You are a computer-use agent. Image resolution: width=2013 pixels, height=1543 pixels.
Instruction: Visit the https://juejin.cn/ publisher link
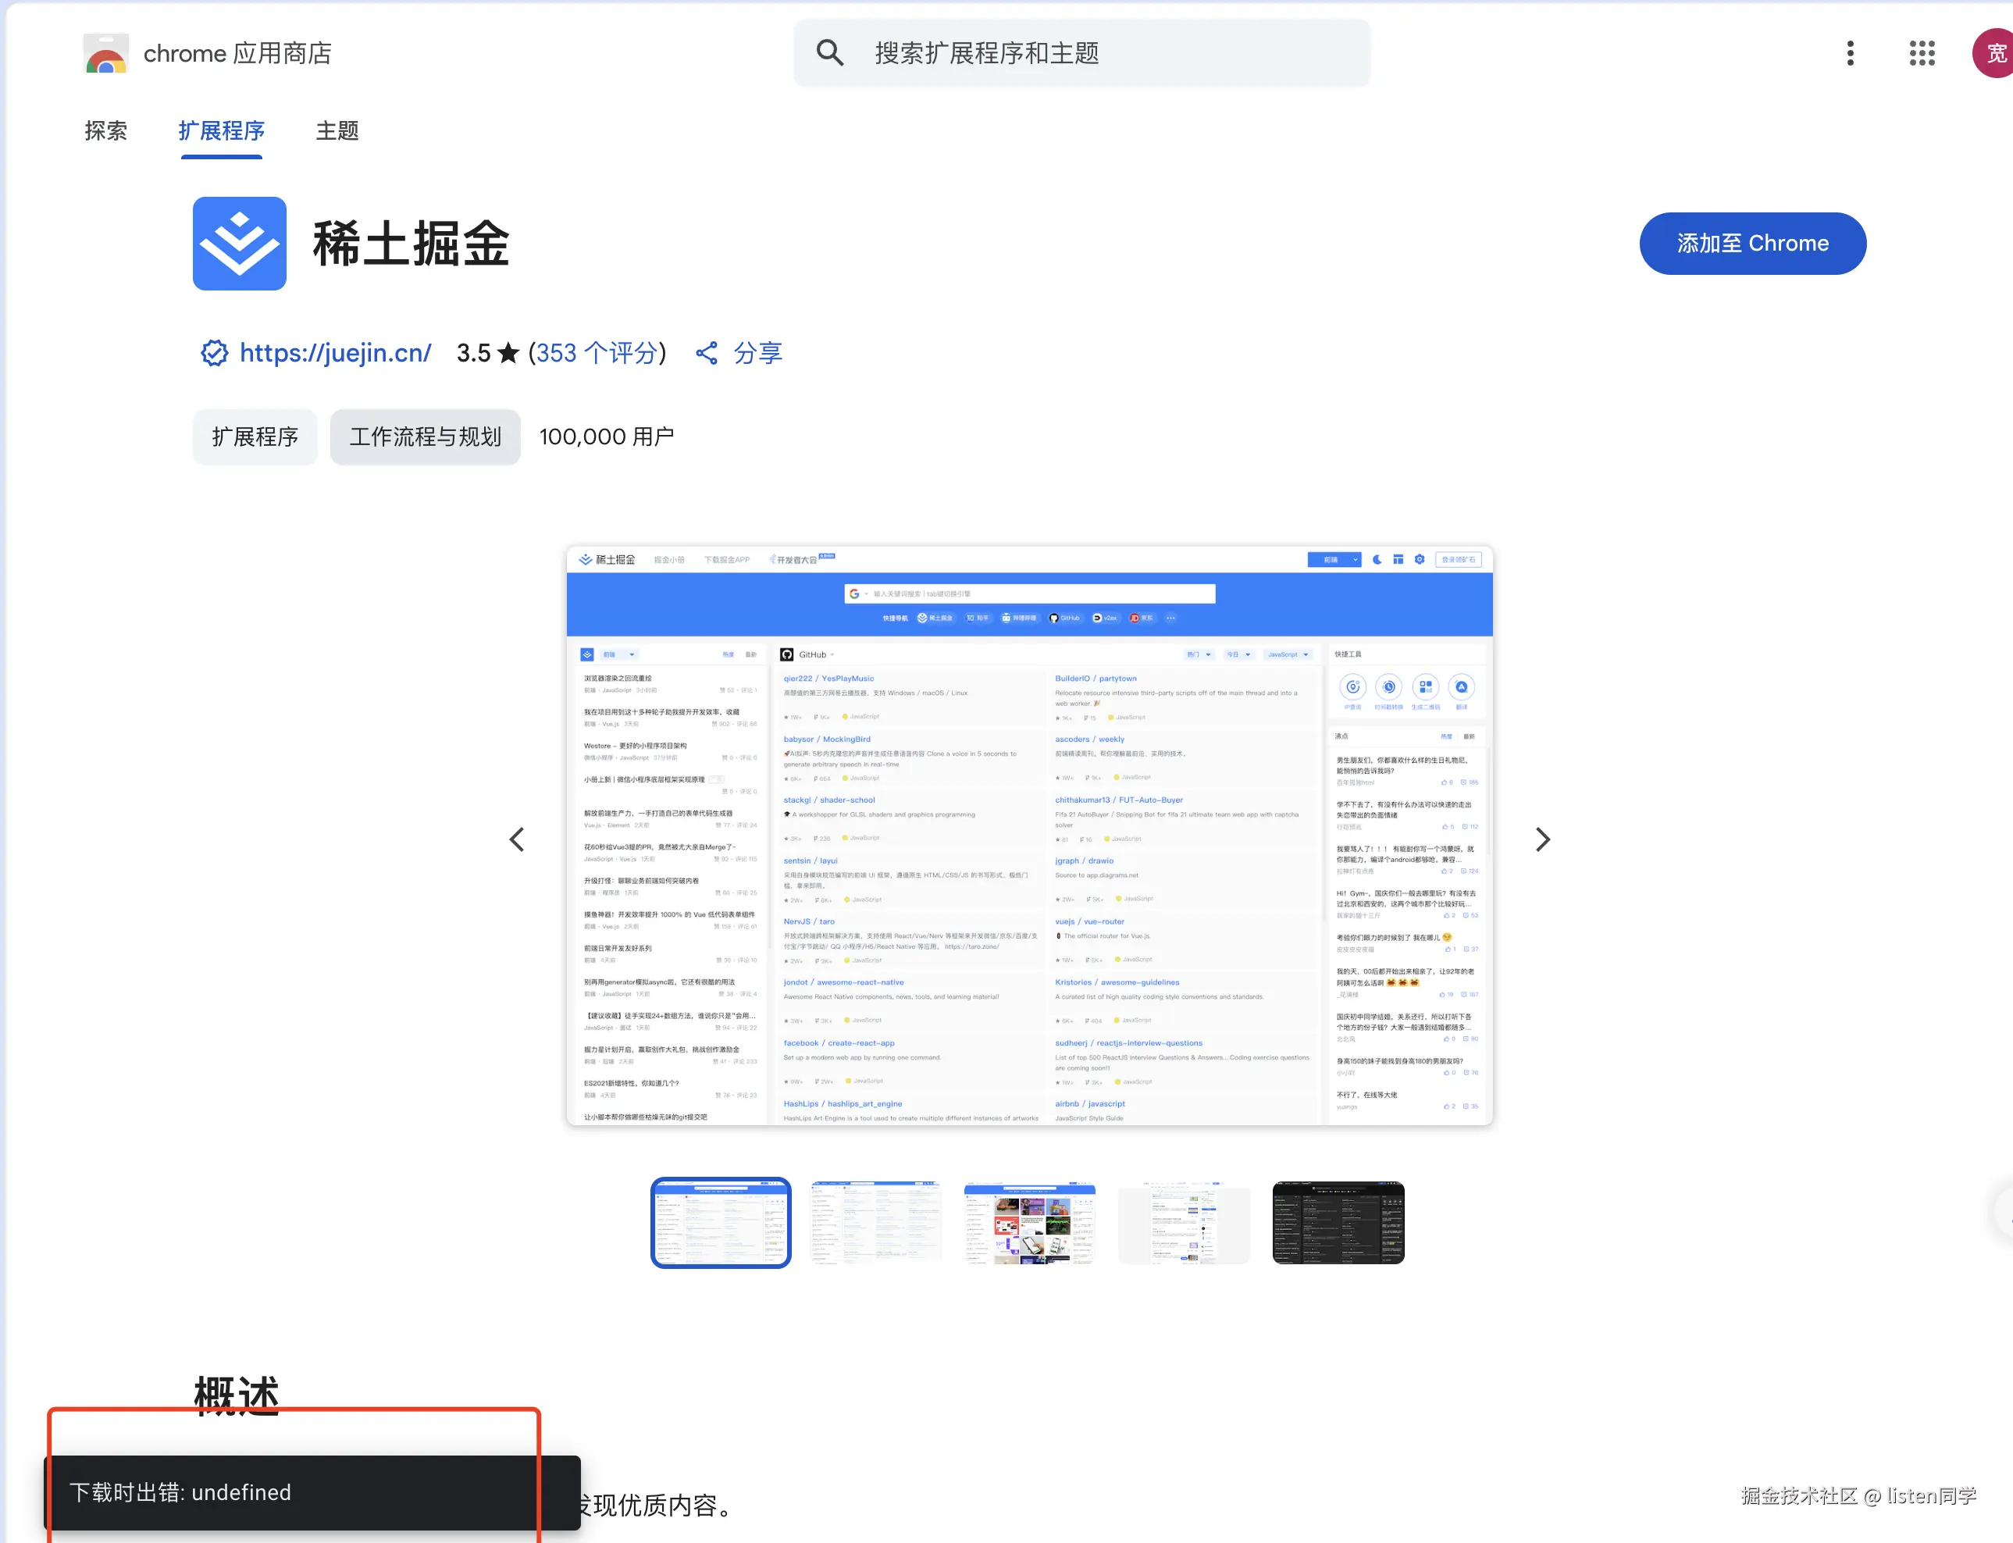pyautogui.click(x=334, y=353)
